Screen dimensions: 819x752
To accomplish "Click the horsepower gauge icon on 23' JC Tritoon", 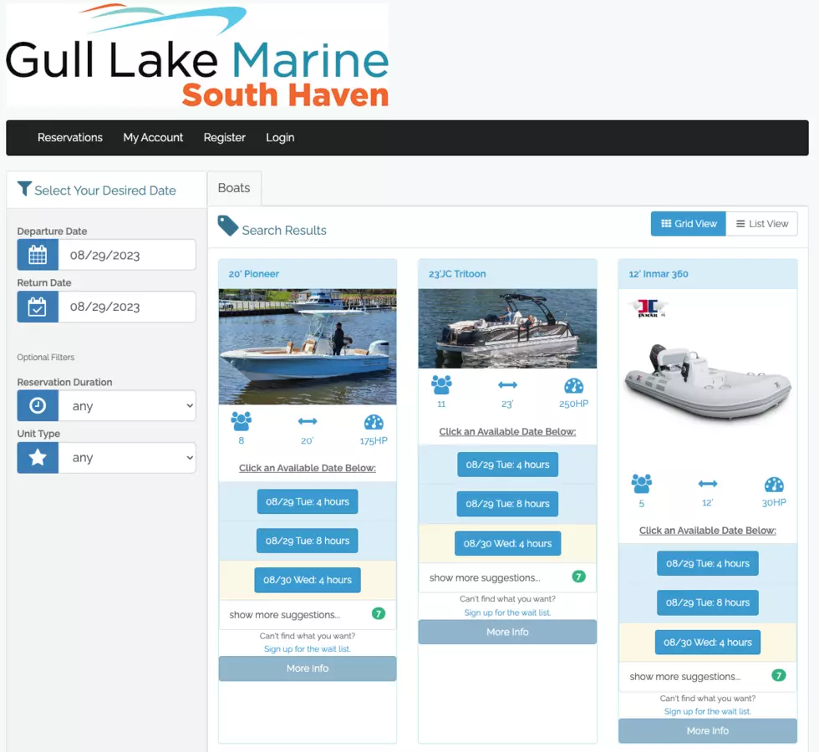I will click(x=573, y=385).
